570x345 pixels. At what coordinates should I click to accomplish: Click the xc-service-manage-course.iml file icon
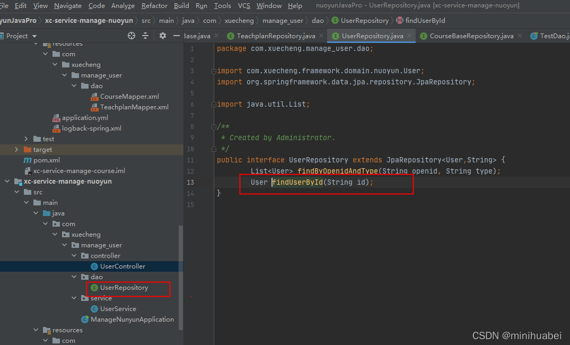(x=28, y=171)
